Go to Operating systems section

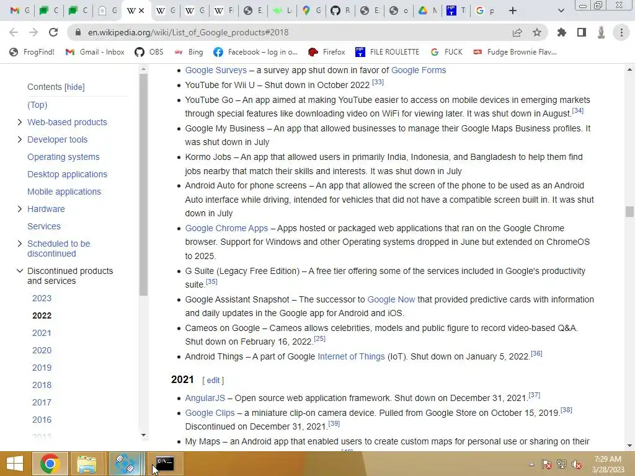click(x=64, y=157)
